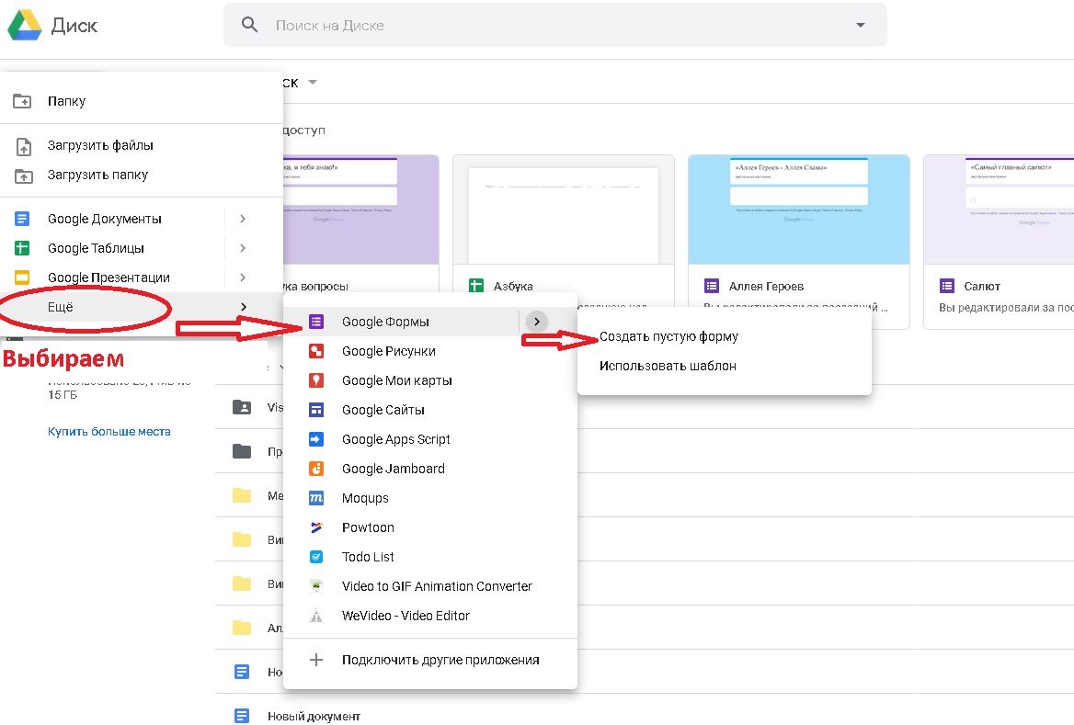Click the new folder icon beside Папку

[x=23, y=101]
